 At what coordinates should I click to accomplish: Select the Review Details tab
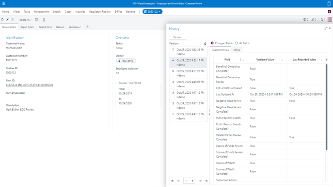[x=9, y=27]
